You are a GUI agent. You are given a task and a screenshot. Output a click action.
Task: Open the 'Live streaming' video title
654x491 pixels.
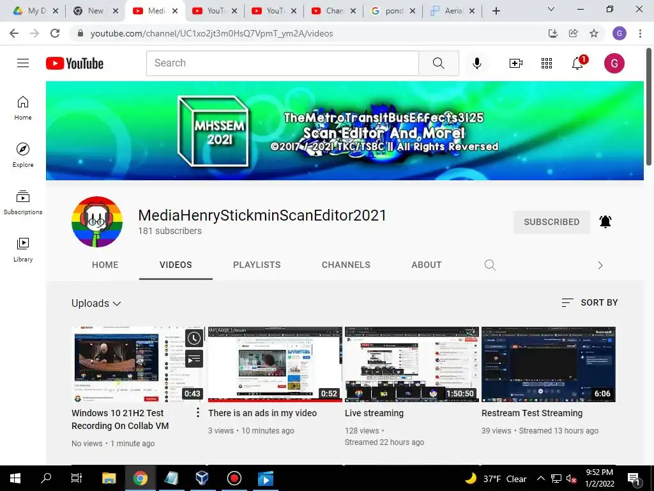374,413
